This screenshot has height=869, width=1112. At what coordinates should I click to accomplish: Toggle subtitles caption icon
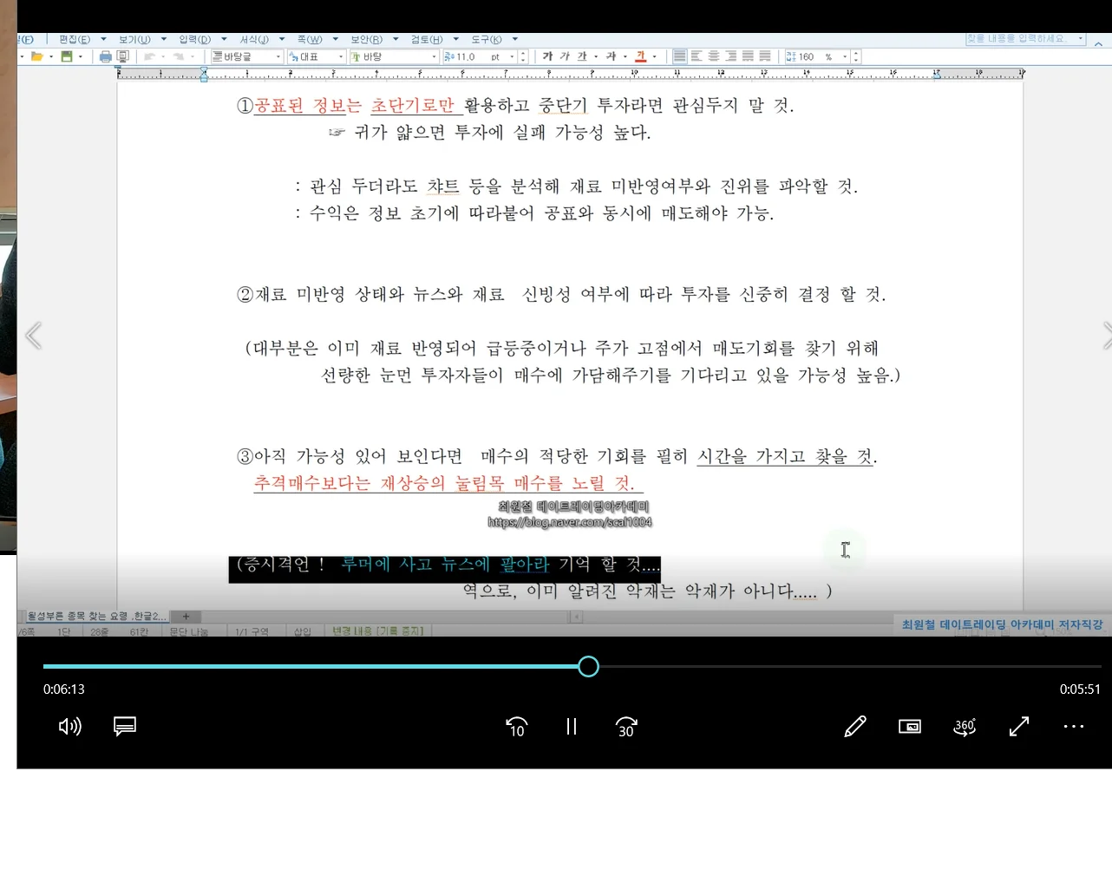(x=125, y=726)
